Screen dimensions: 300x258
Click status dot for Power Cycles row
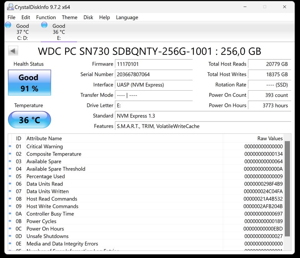point(10,221)
